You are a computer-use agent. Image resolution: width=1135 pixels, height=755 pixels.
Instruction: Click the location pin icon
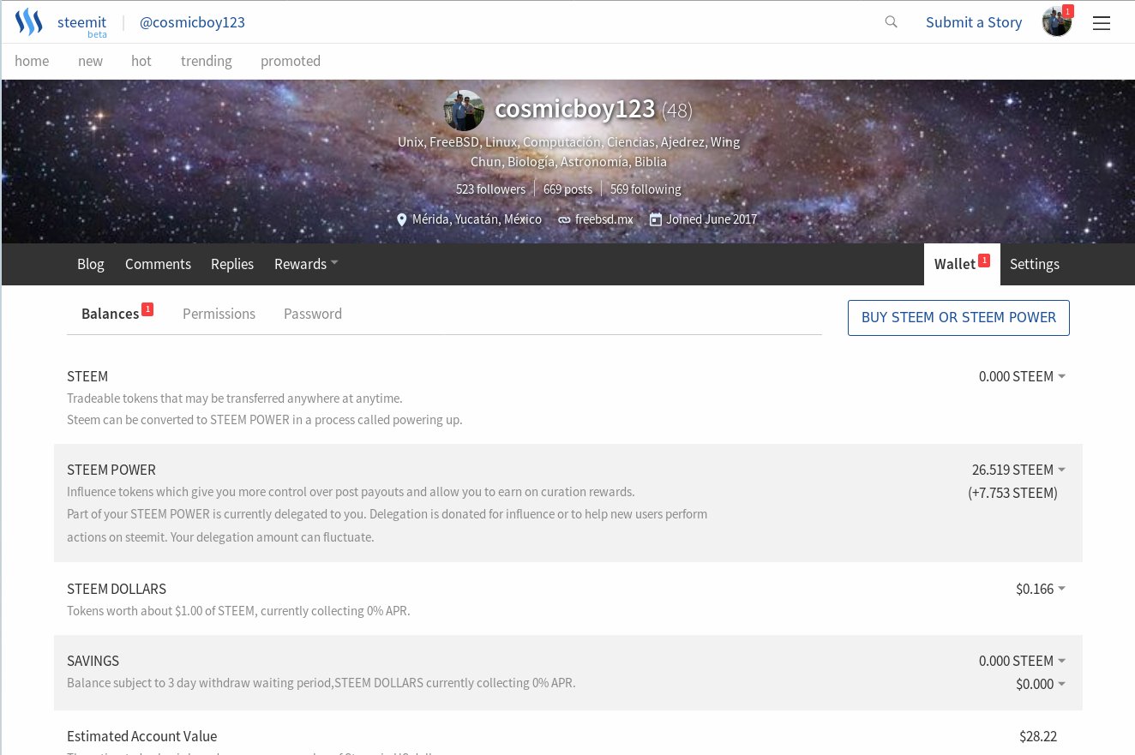[401, 220]
